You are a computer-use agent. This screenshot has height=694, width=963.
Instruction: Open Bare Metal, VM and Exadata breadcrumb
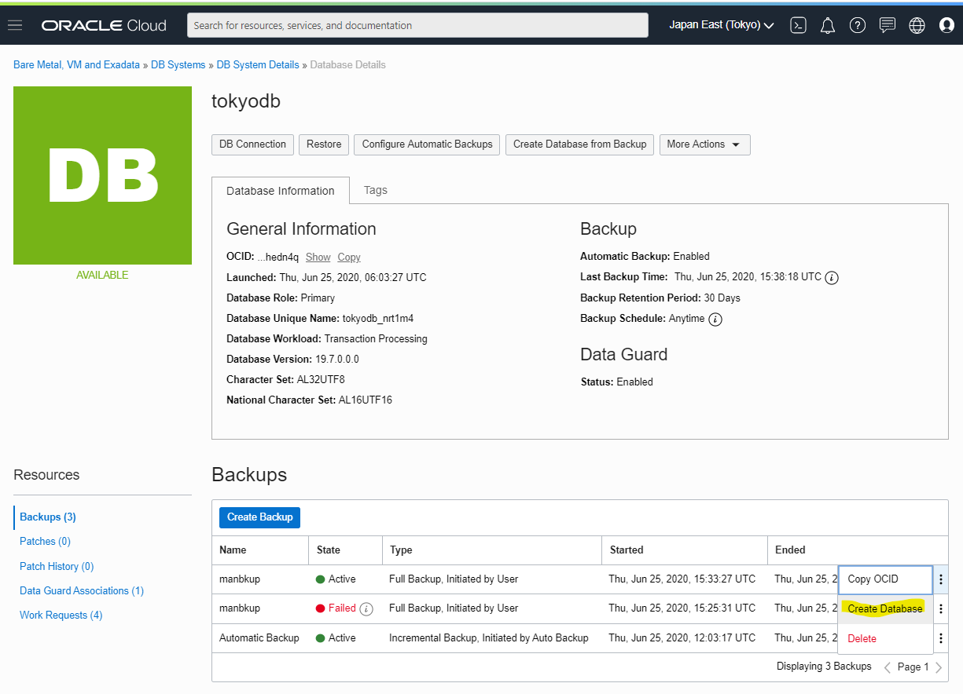point(76,65)
